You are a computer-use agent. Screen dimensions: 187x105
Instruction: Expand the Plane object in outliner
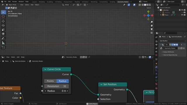pyautogui.click(x=161, y=15)
